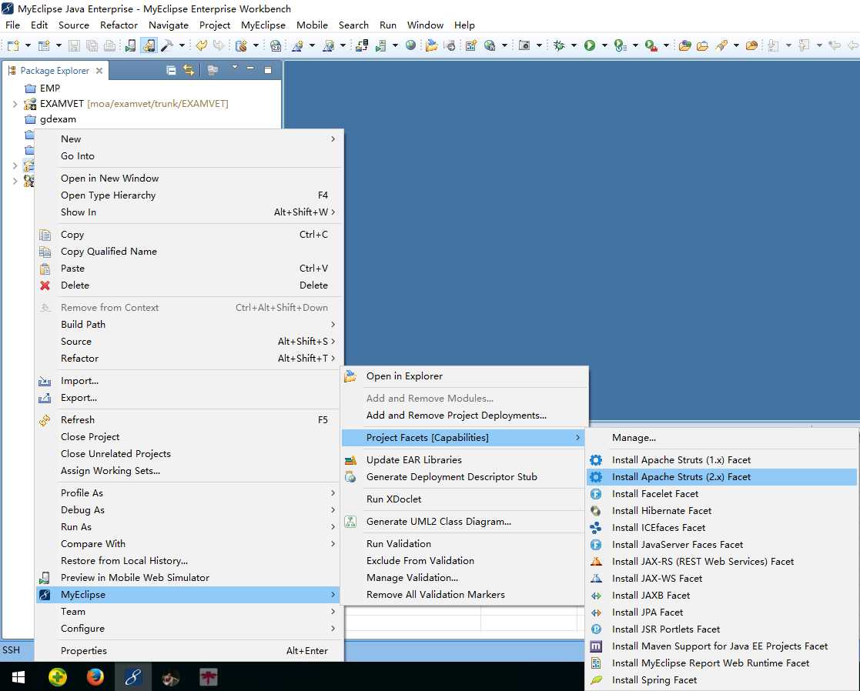Click Export... in context menu
Viewport: 860px width, 691px height.
(x=189, y=397)
